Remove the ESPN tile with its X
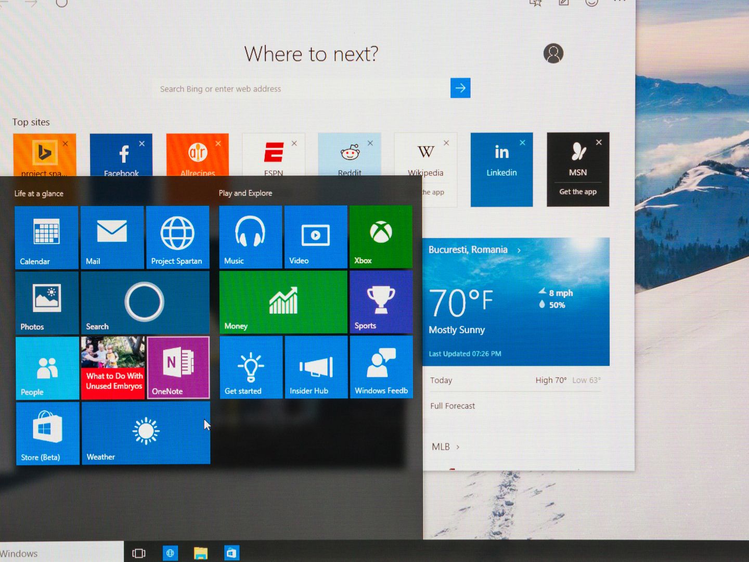The height and width of the screenshot is (562, 749). point(294,143)
